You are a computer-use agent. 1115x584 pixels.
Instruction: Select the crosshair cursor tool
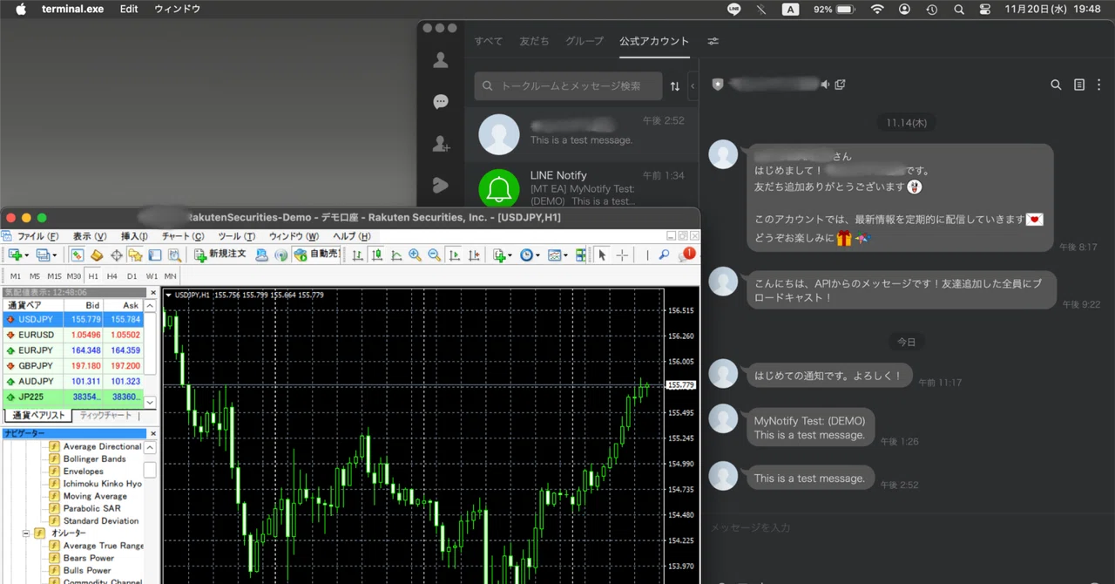pos(622,255)
